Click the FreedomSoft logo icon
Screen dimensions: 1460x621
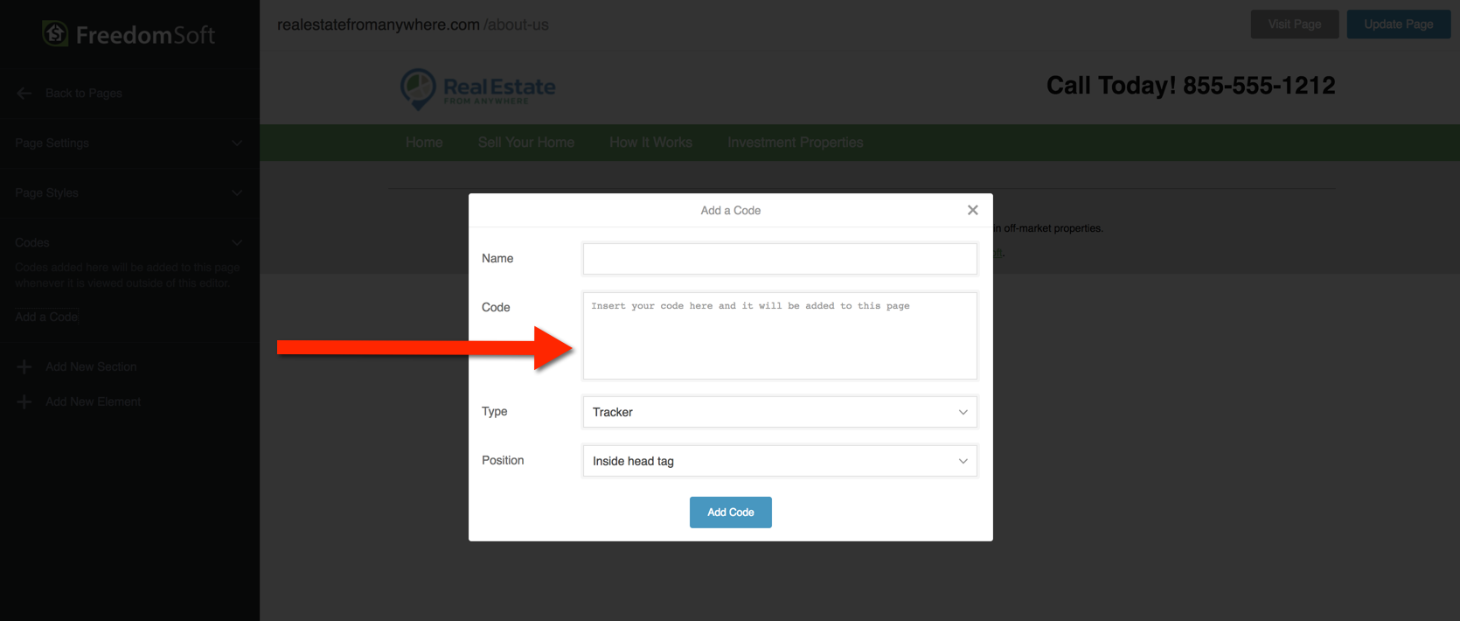coord(55,34)
